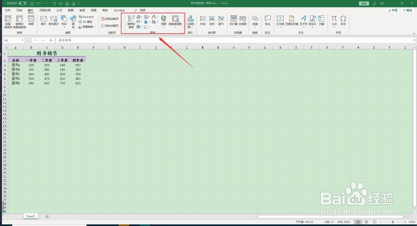This screenshot has width=417, height=226.
Task: Switch to the Page Layout (页面布局) tab
Action: [45, 10]
